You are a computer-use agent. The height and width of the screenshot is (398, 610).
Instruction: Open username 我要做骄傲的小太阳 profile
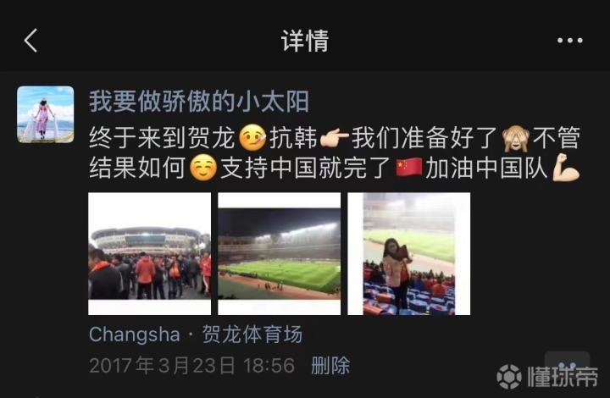(x=199, y=102)
